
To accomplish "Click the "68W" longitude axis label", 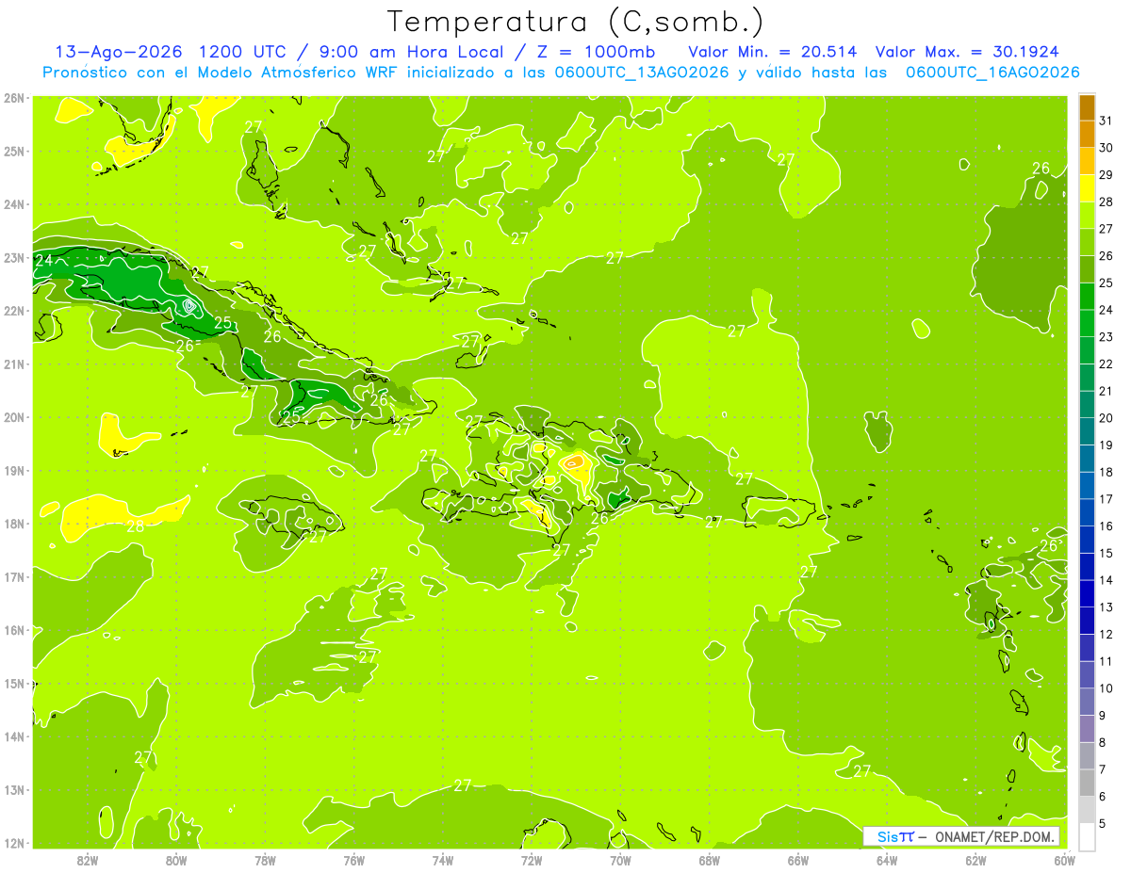I will point(710,860).
